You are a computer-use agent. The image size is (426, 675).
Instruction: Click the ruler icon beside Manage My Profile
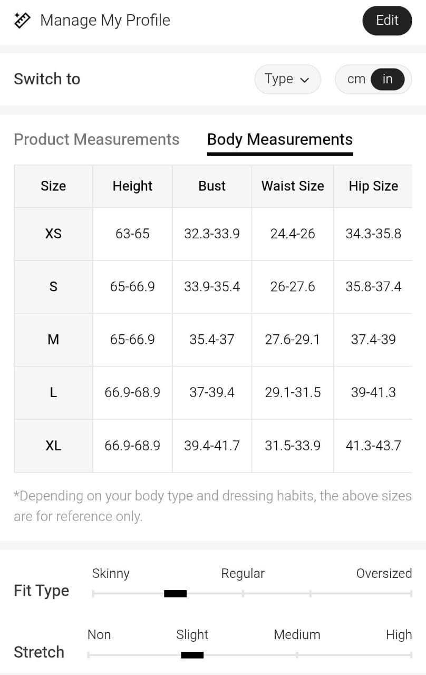click(22, 21)
